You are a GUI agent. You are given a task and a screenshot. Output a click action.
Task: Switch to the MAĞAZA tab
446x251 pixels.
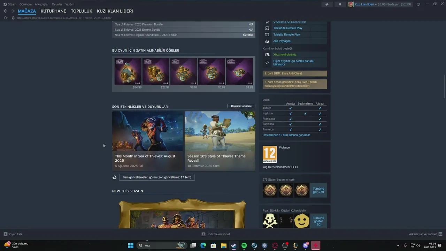click(27, 11)
